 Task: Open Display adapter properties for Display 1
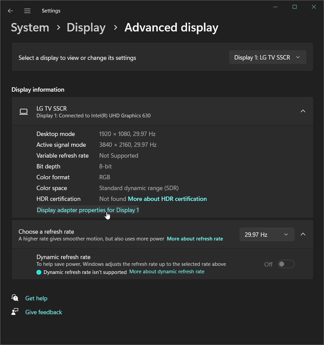87,210
